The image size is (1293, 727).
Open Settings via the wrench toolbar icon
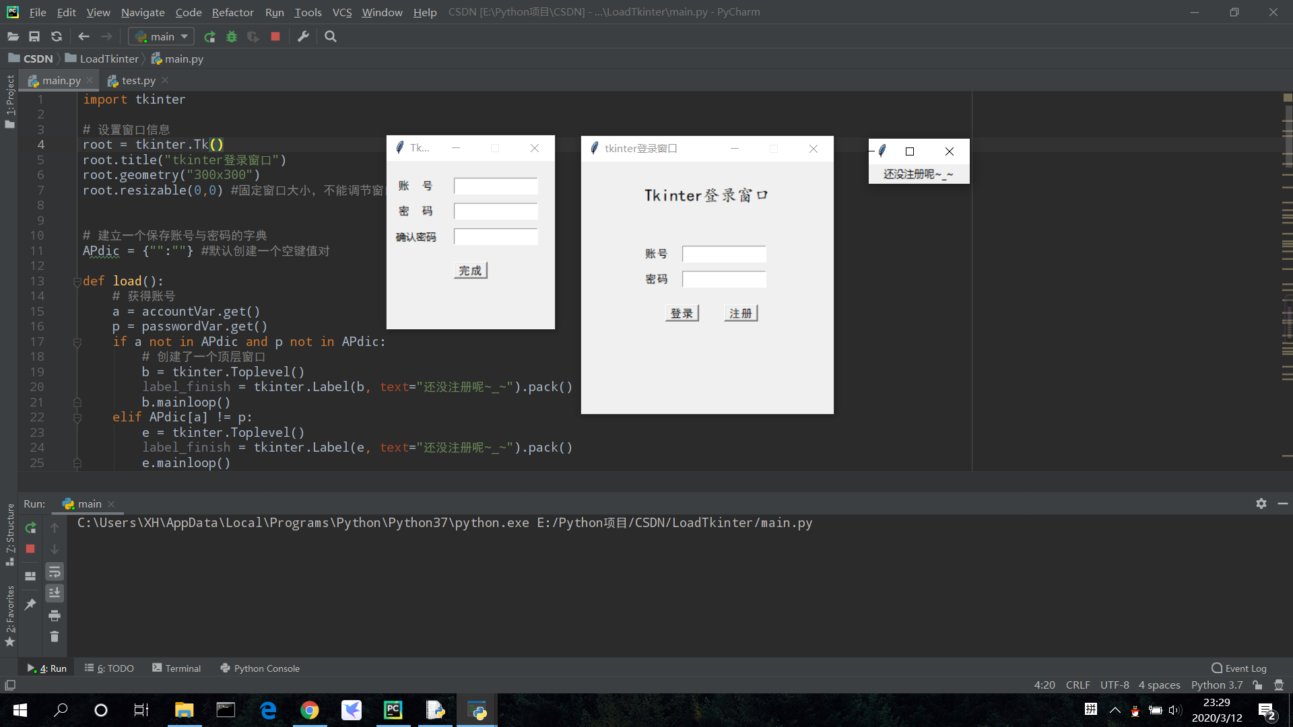(x=303, y=36)
